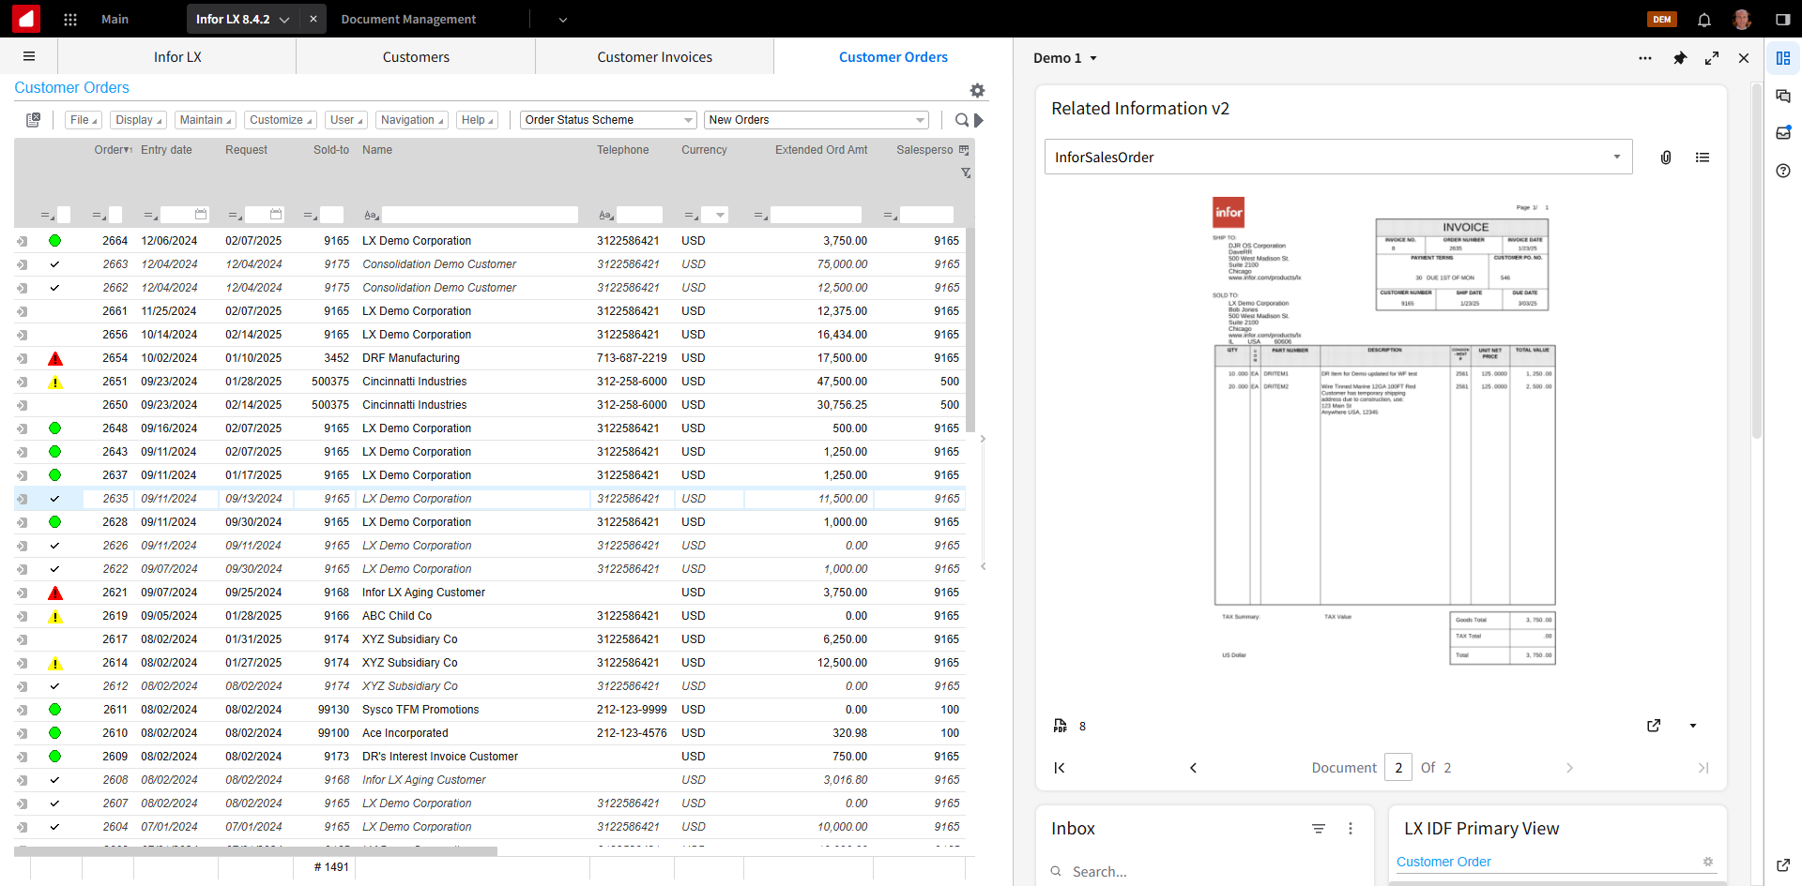Expand the InforSalesOrder dropdown
The height and width of the screenshot is (886, 1802).
(1617, 158)
